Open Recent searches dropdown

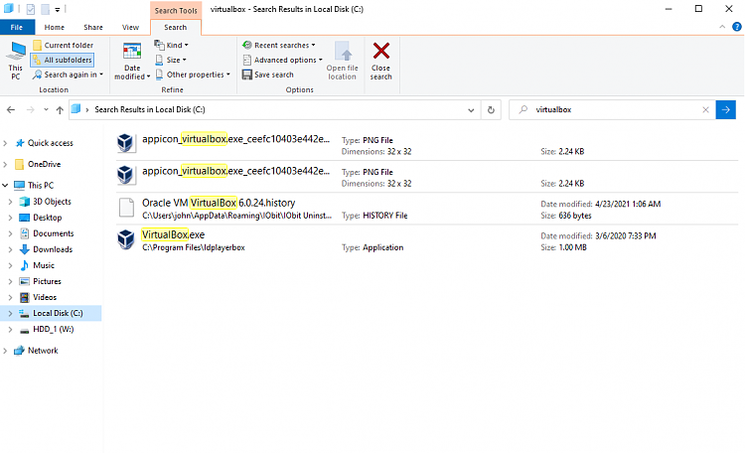tap(278, 45)
